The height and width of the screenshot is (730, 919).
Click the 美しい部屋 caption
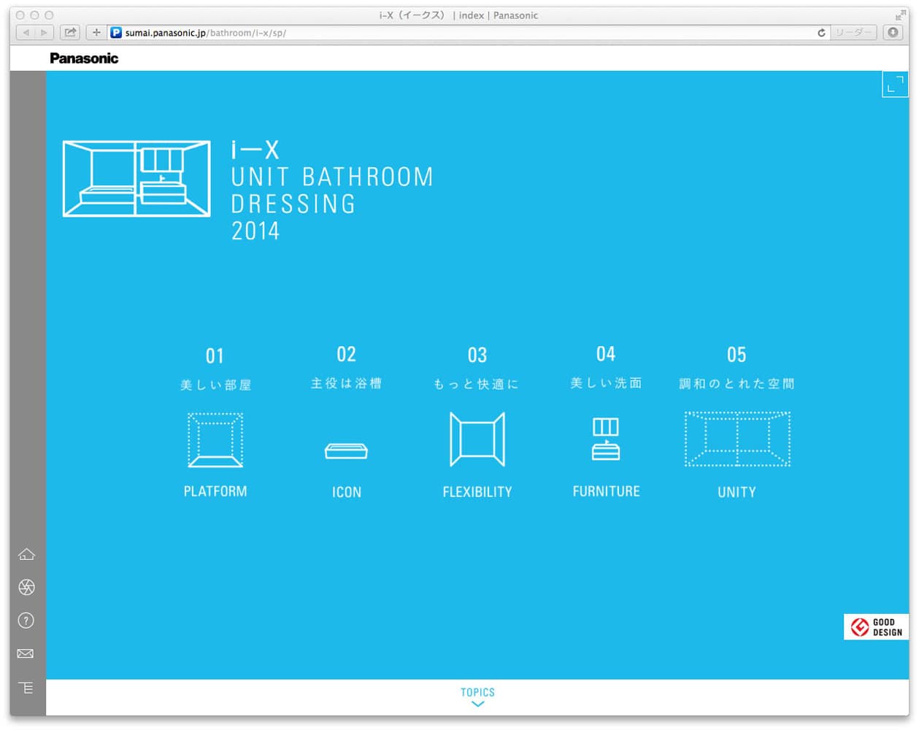(x=215, y=385)
